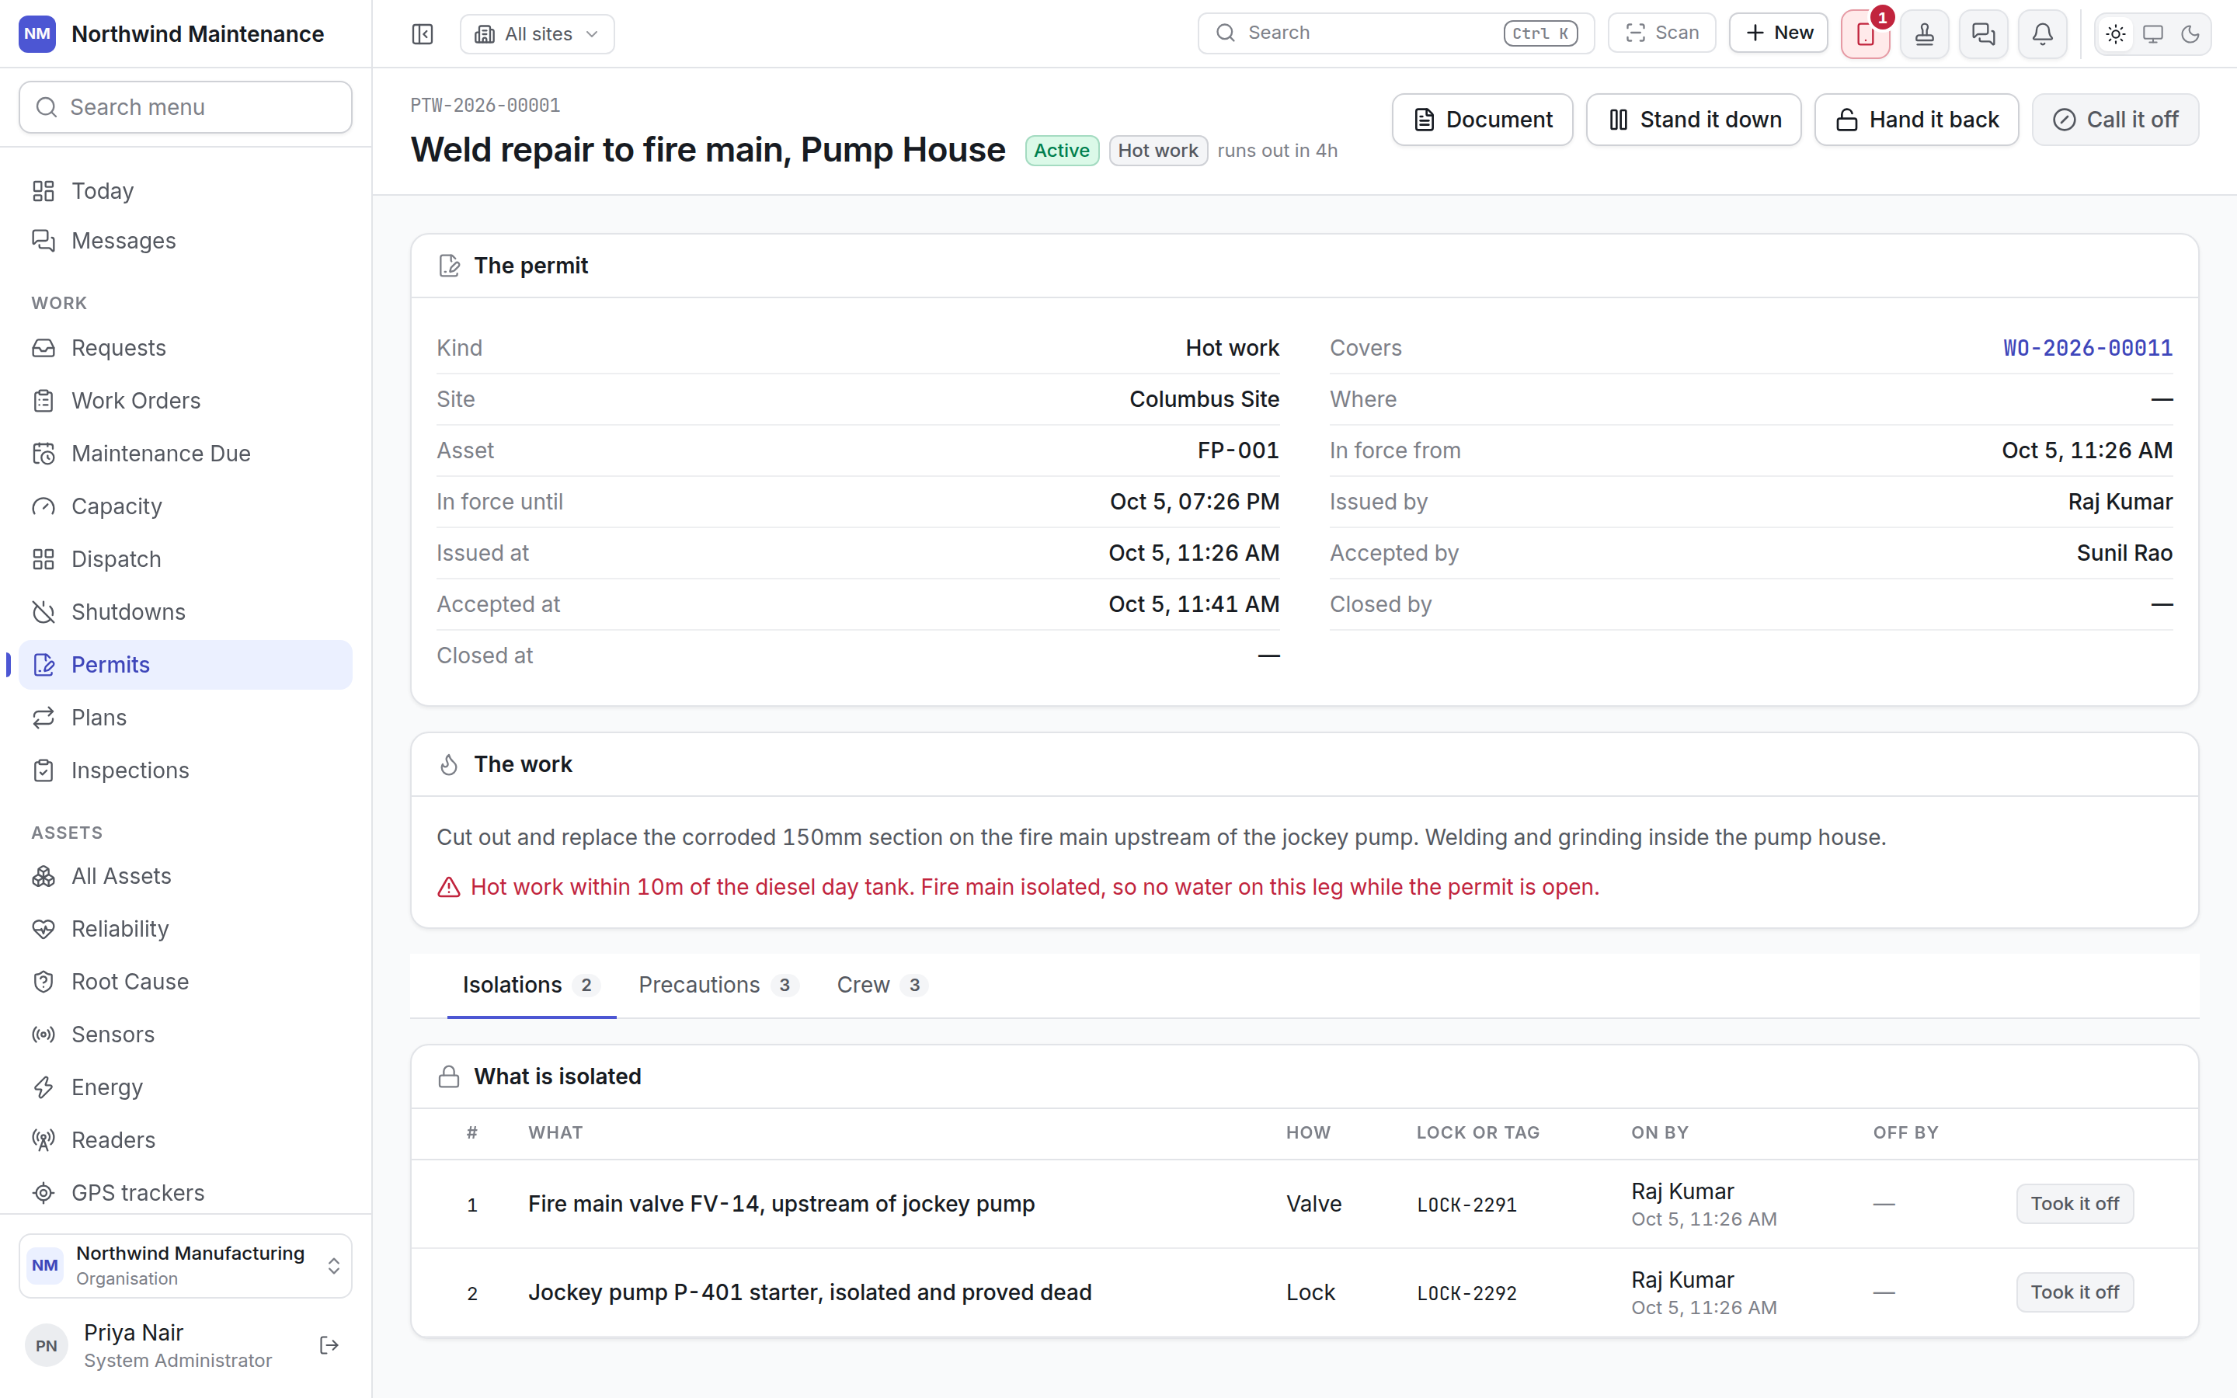
Task: Click the sign out icon beside Priya Nair
Action: (329, 1345)
